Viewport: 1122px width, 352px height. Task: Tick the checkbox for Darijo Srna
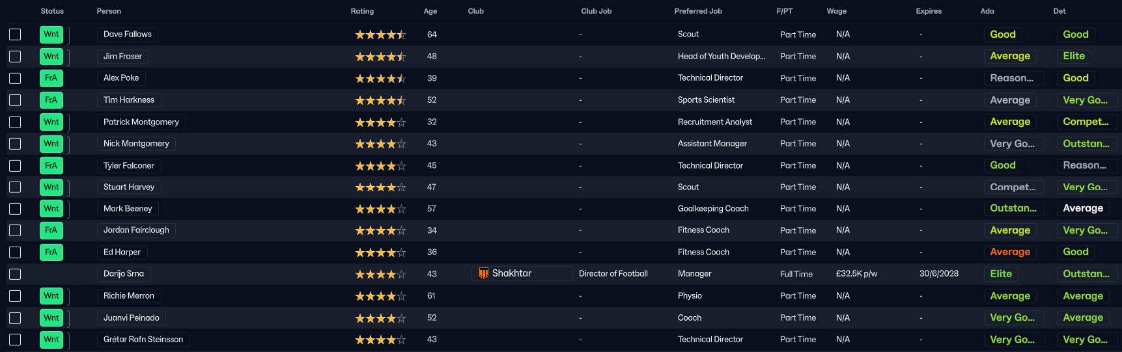tap(15, 274)
